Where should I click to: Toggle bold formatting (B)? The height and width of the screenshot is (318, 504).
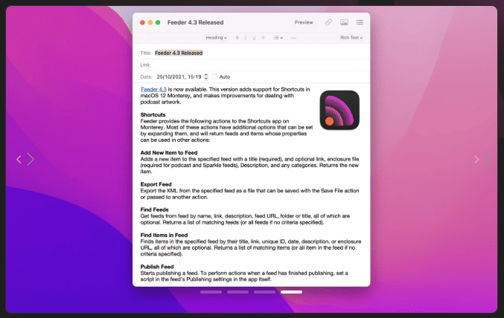237,38
